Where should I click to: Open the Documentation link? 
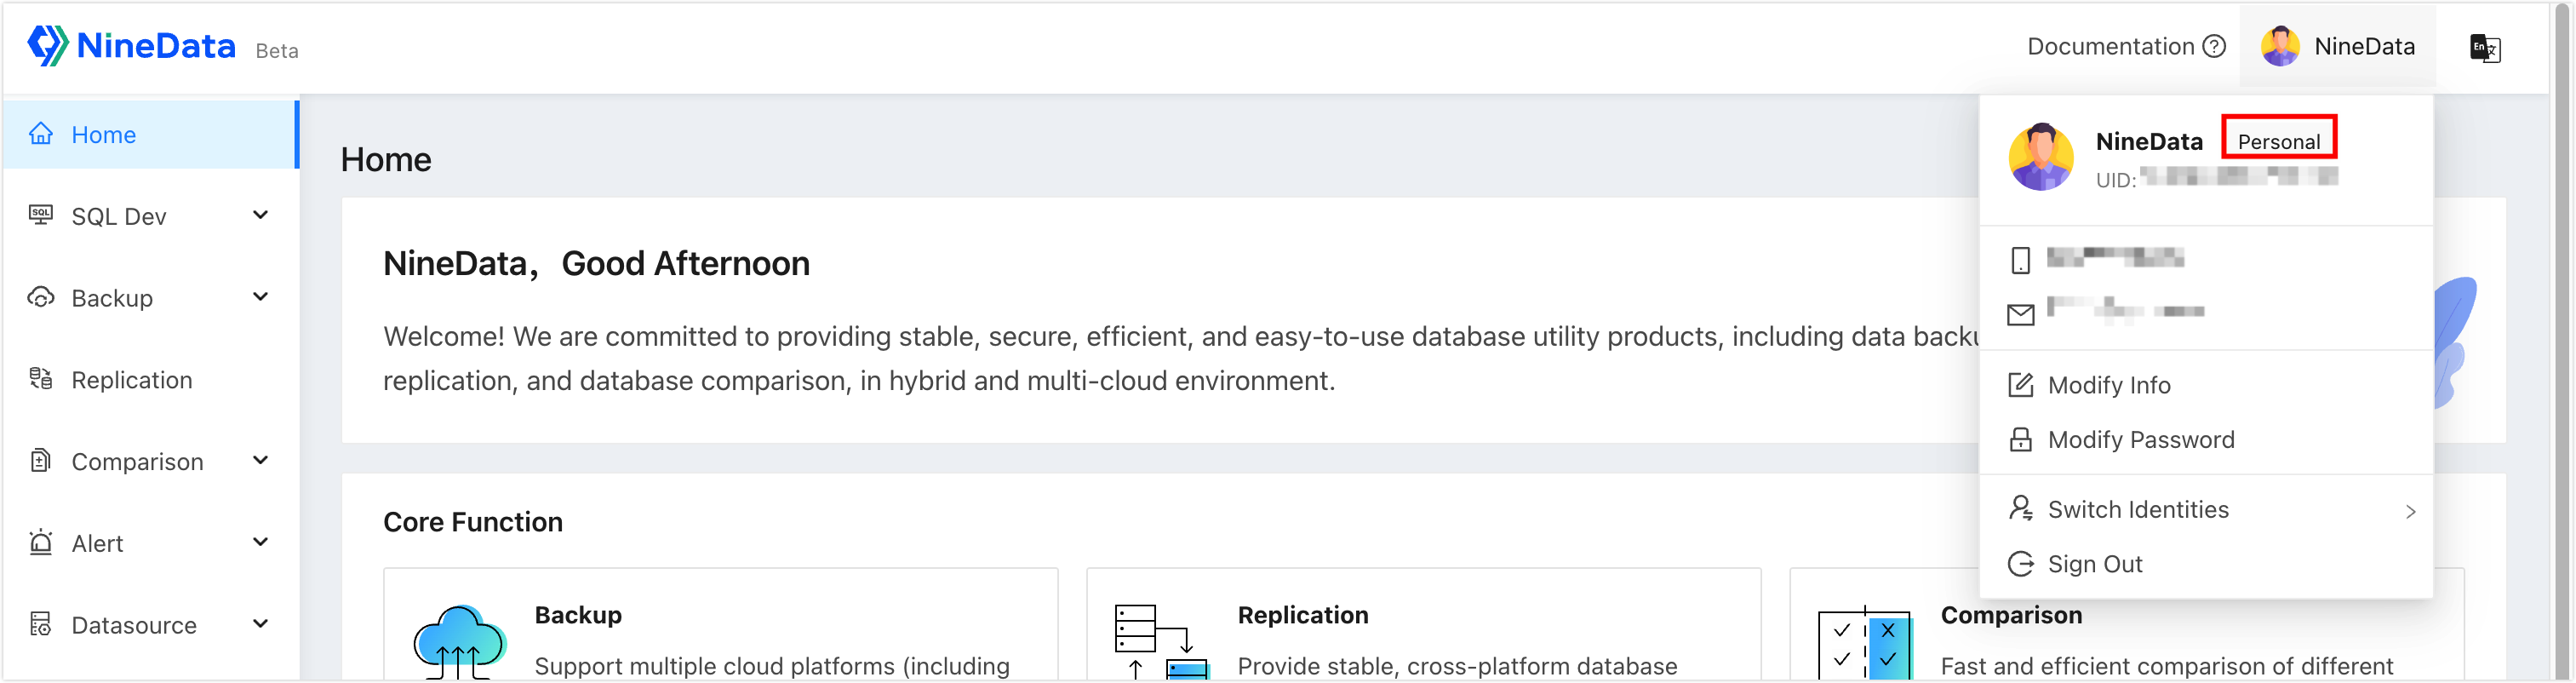pos(2110,47)
